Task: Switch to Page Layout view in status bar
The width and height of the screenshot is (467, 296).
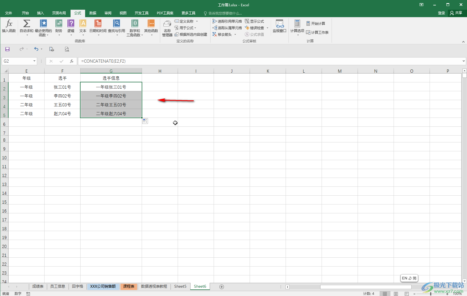Action: click(396, 293)
